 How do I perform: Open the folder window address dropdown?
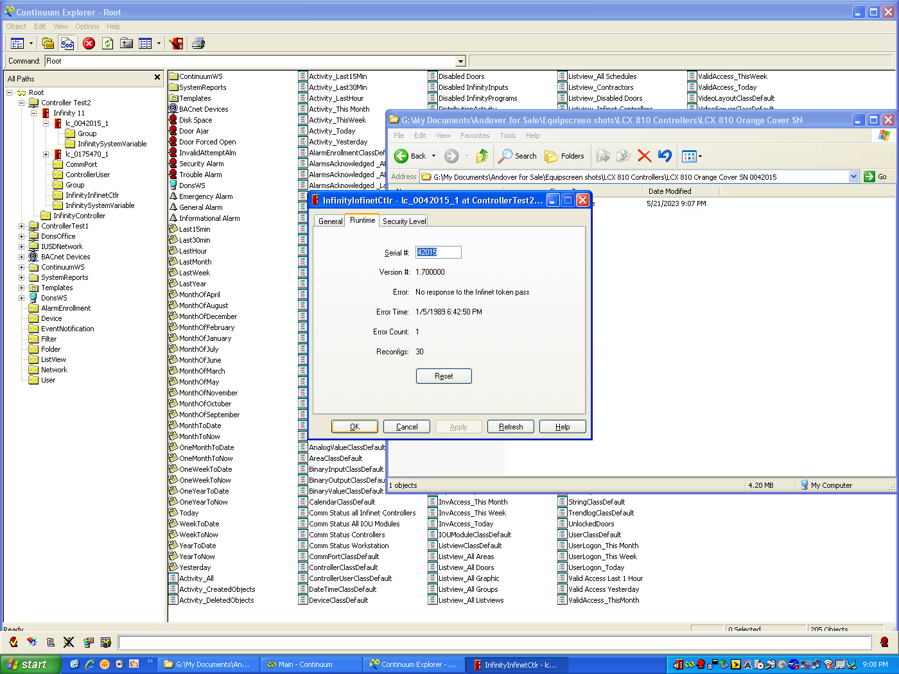pos(853,177)
